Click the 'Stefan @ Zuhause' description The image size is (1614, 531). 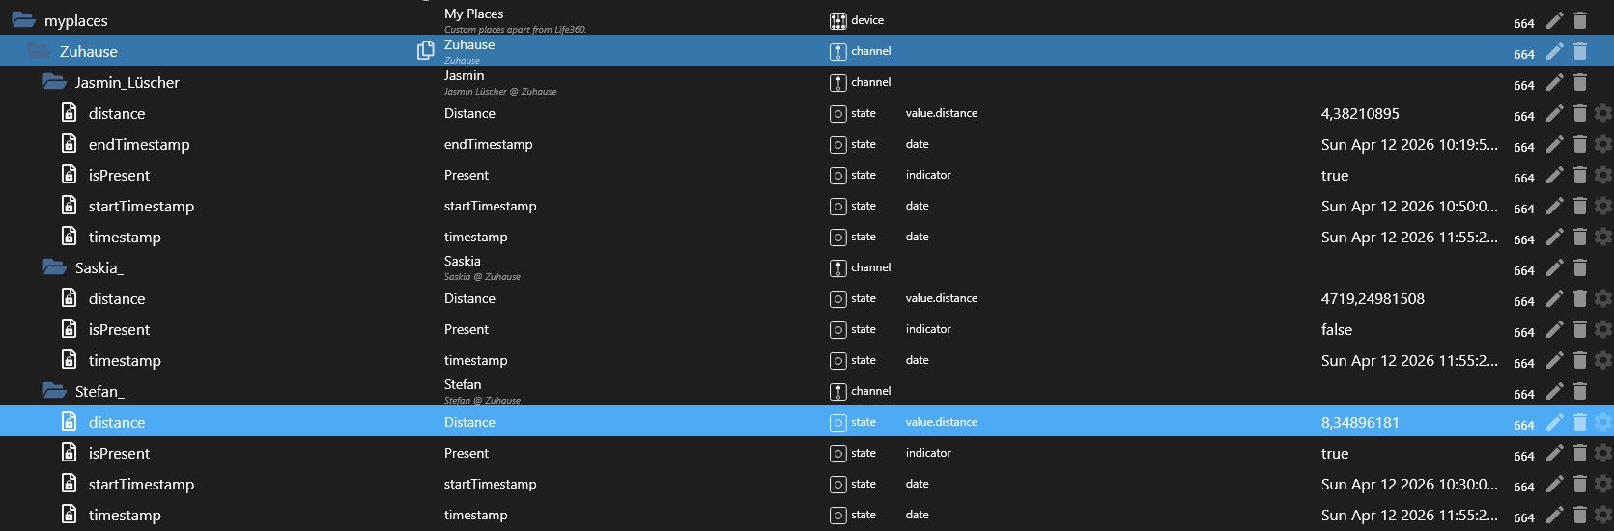coord(482,401)
